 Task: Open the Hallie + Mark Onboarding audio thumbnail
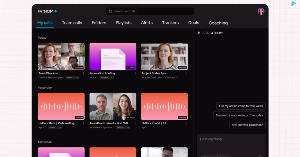tap(61, 107)
